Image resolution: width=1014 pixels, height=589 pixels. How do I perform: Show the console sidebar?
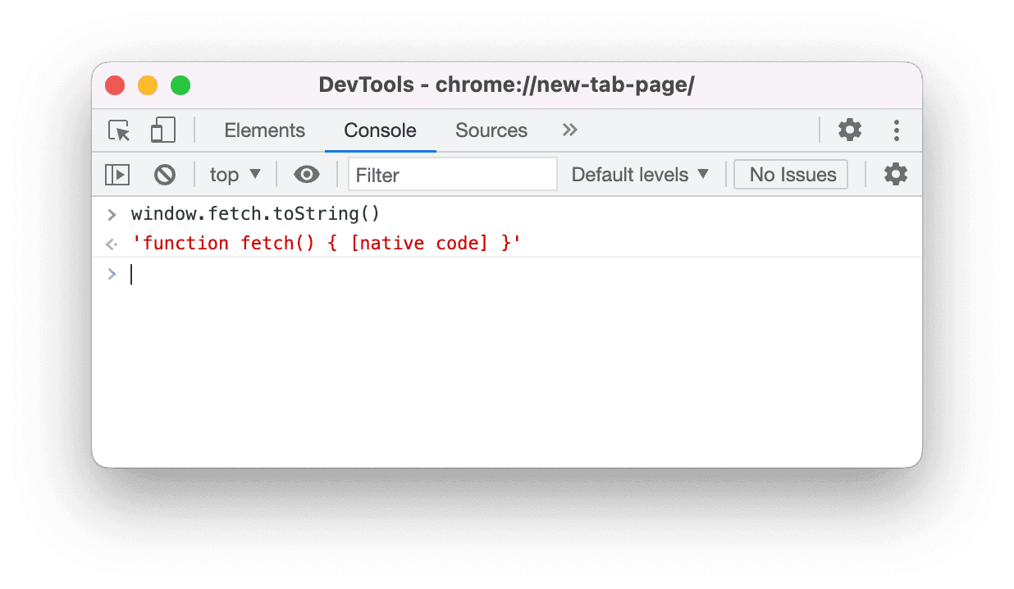[117, 175]
